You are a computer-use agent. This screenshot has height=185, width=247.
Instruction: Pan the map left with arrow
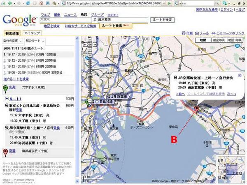coord(85,44)
